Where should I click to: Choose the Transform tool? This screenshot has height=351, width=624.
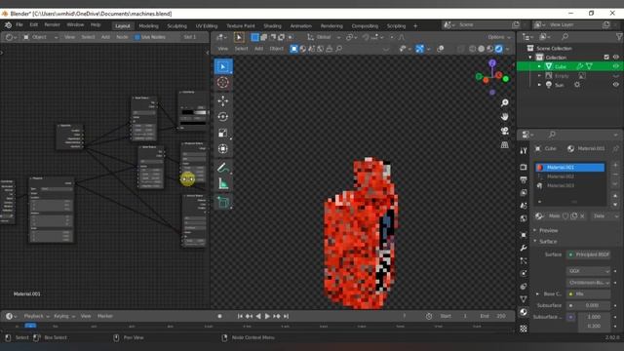click(x=223, y=149)
